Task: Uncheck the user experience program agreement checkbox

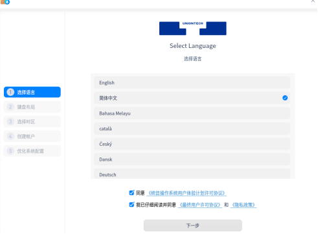Action: [x=131, y=193]
